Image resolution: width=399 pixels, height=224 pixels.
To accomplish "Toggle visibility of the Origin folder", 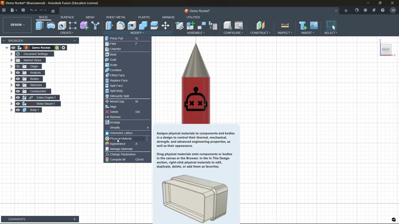I will pyautogui.click(x=18, y=66).
